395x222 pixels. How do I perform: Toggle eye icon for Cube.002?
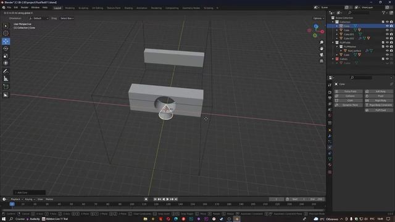click(387, 38)
